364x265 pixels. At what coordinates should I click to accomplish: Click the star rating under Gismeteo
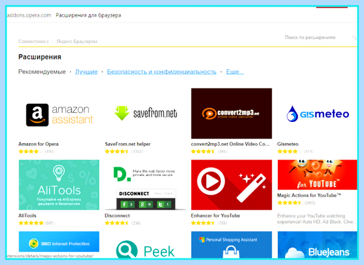click(289, 152)
